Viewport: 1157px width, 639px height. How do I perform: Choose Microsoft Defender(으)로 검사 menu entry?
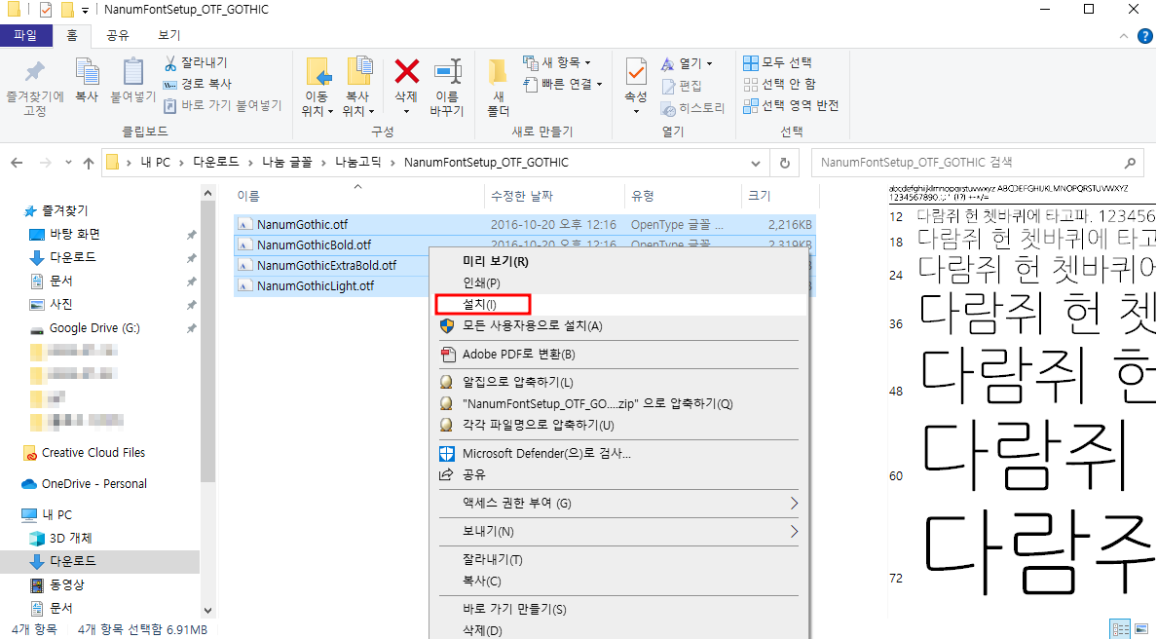click(618, 453)
